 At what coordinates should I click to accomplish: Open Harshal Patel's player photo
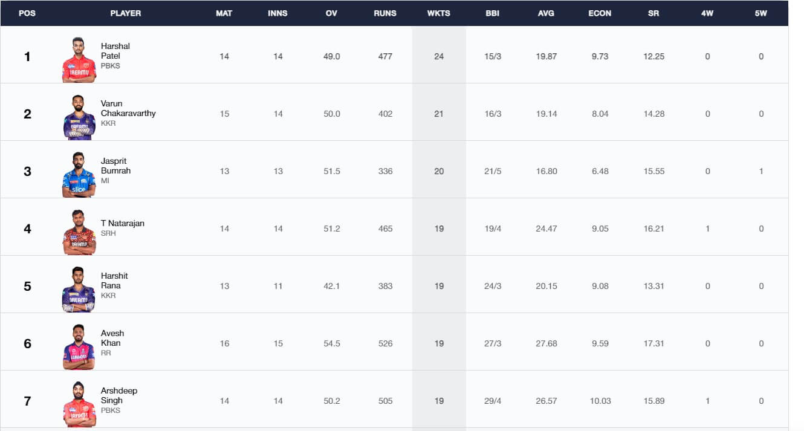click(x=79, y=60)
